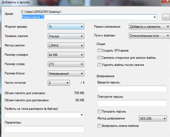Open the 'Размер слова' 273 dropdown
The image size is (170, 137).
[x=66, y=64]
